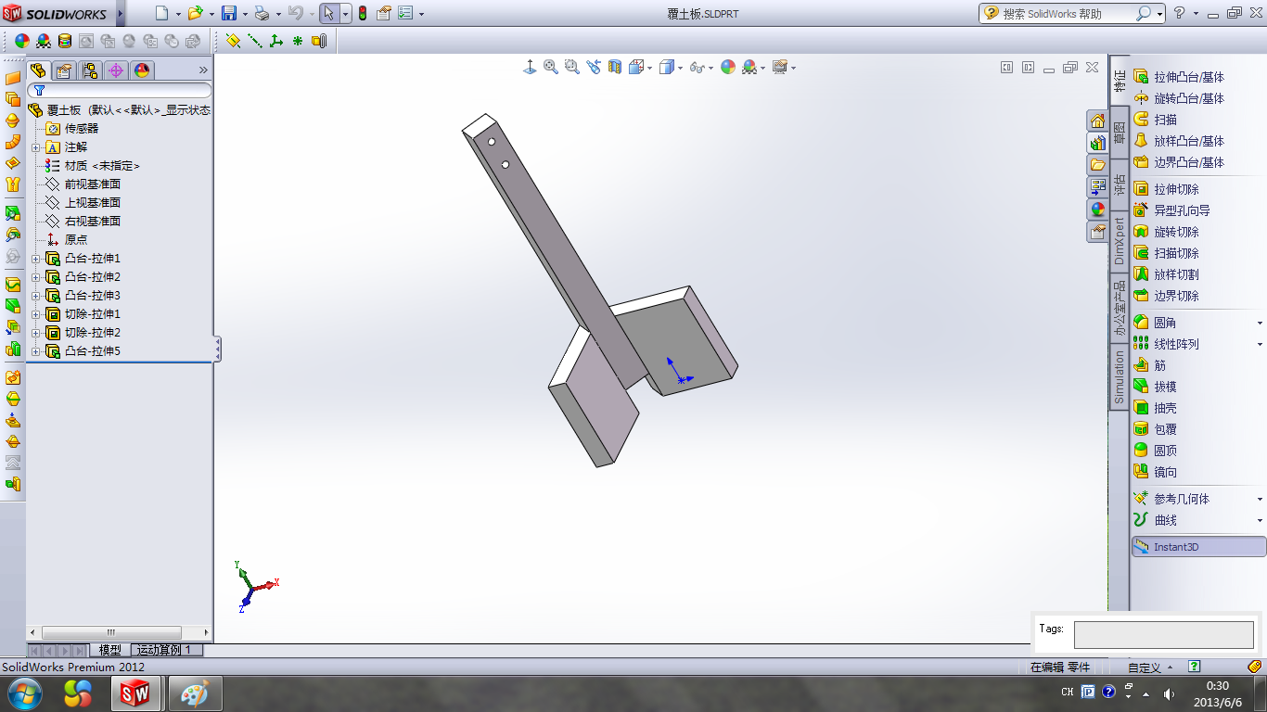This screenshot has width=1267, height=712.
Task: Switch to the 模型 tab at the bottom
Action: [x=110, y=650]
